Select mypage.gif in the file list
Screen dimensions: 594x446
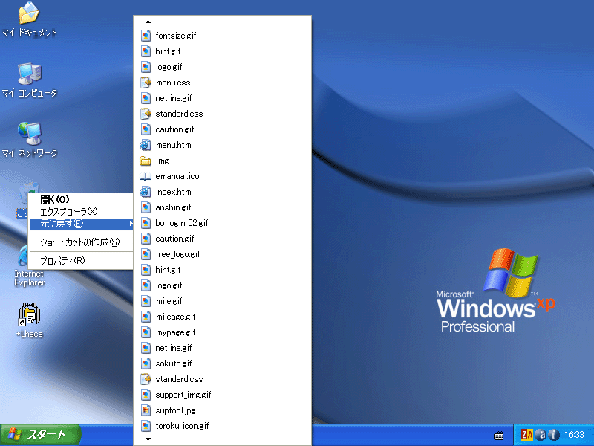[x=222, y=332]
